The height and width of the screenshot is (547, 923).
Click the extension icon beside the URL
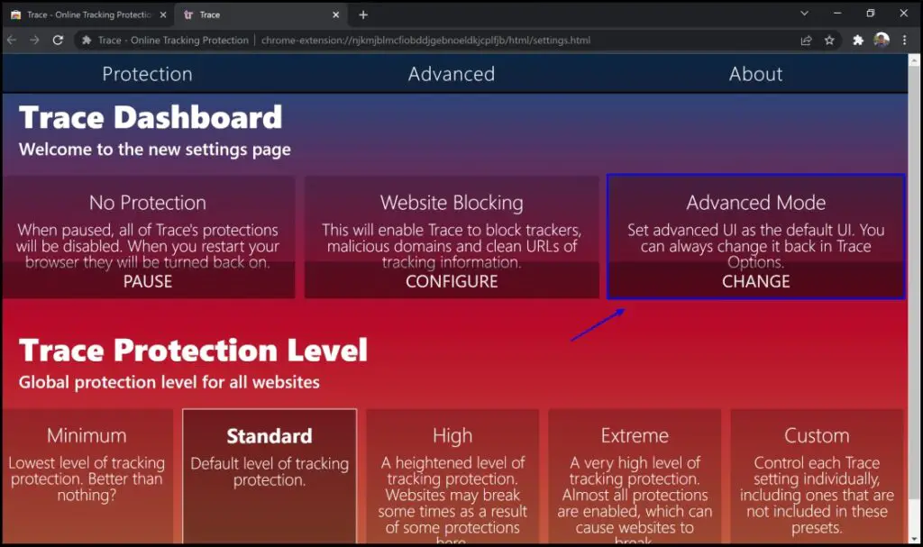(87, 40)
